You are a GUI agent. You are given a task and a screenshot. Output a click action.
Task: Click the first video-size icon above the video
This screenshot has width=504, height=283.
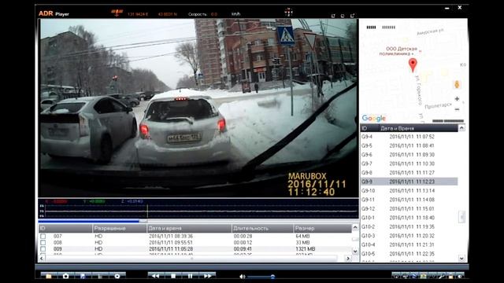pyautogui.click(x=333, y=16)
